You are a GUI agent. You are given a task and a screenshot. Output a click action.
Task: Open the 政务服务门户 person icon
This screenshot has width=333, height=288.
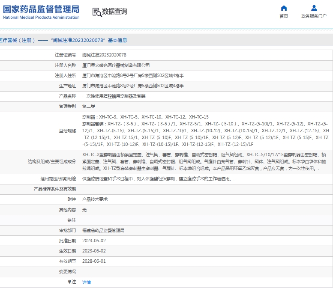click(314, 8)
